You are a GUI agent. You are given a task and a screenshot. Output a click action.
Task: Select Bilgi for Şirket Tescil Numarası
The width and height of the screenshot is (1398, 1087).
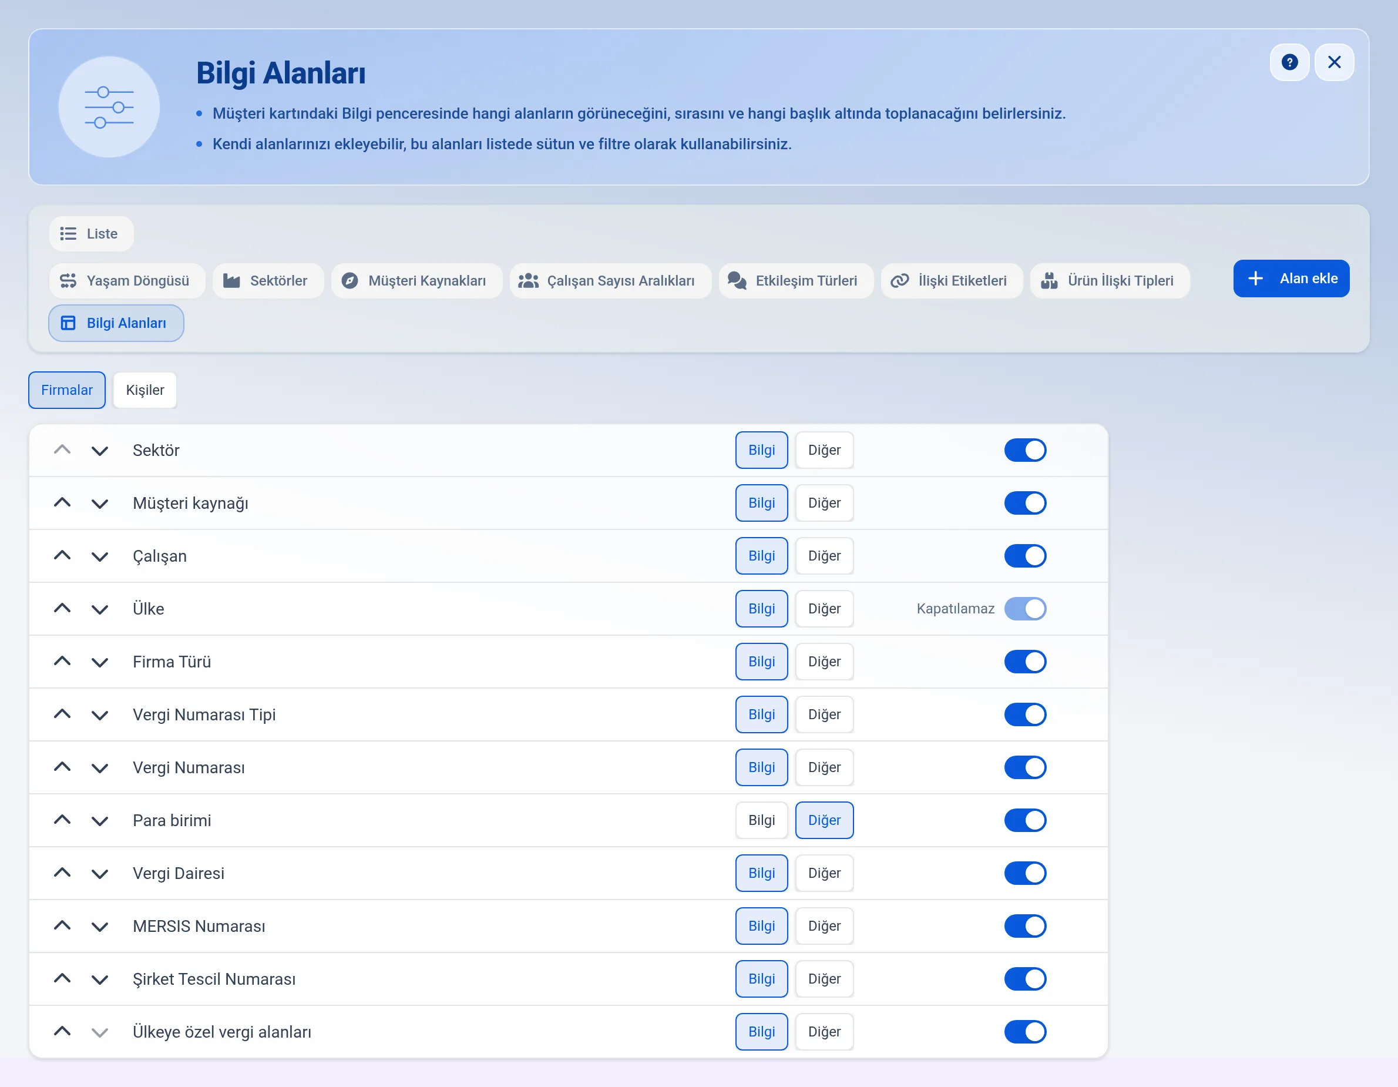(761, 979)
